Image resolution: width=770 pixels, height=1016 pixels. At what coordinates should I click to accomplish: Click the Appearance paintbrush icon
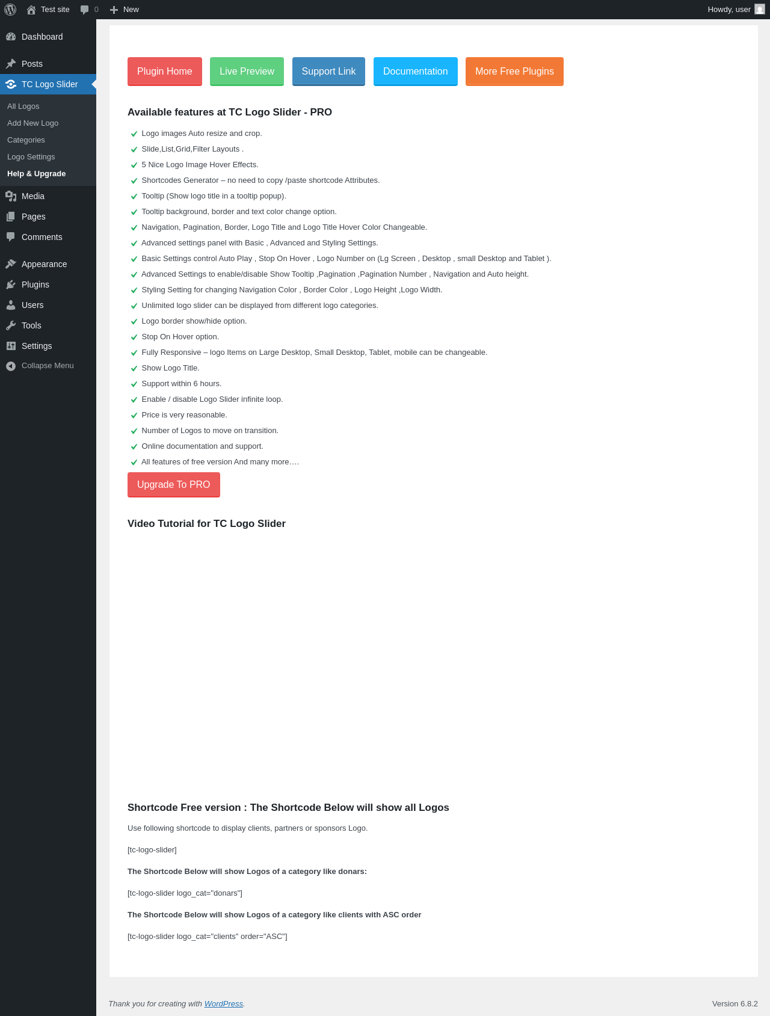(x=11, y=264)
